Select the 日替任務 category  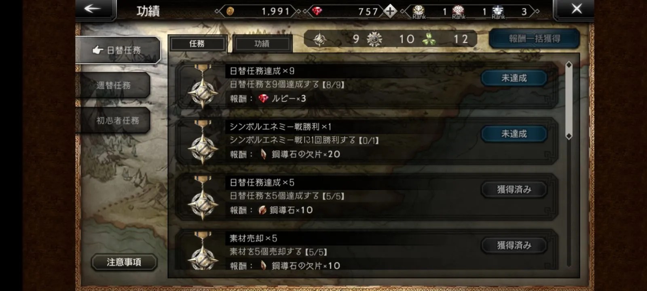[x=117, y=50]
